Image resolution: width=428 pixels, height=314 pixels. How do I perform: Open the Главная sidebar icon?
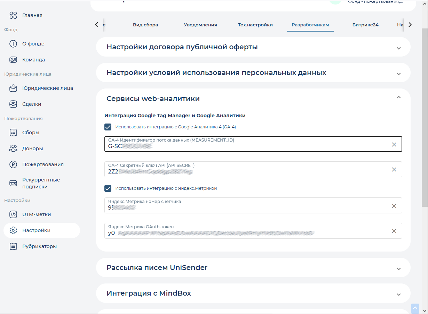pos(13,15)
